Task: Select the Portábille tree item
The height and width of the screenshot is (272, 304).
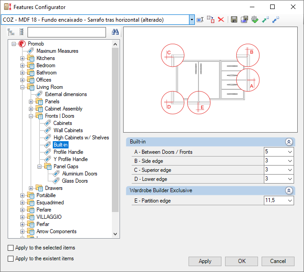Action: 46,195
